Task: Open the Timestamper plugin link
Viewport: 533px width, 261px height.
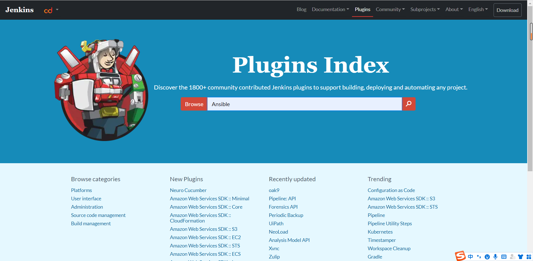Action: pyautogui.click(x=382, y=240)
